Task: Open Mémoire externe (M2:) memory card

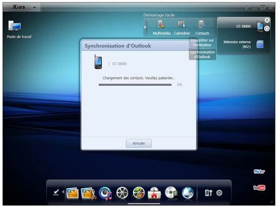Action: coord(260,44)
